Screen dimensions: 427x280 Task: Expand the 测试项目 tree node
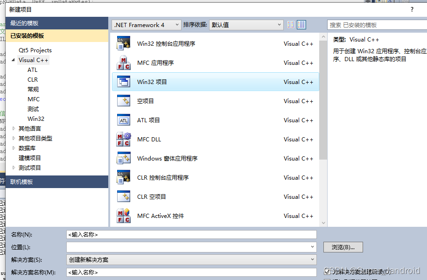(x=14, y=168)
